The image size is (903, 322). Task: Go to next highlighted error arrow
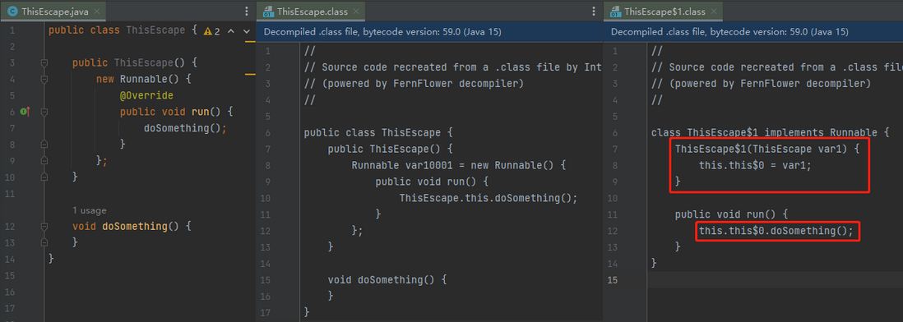[247, 31]
